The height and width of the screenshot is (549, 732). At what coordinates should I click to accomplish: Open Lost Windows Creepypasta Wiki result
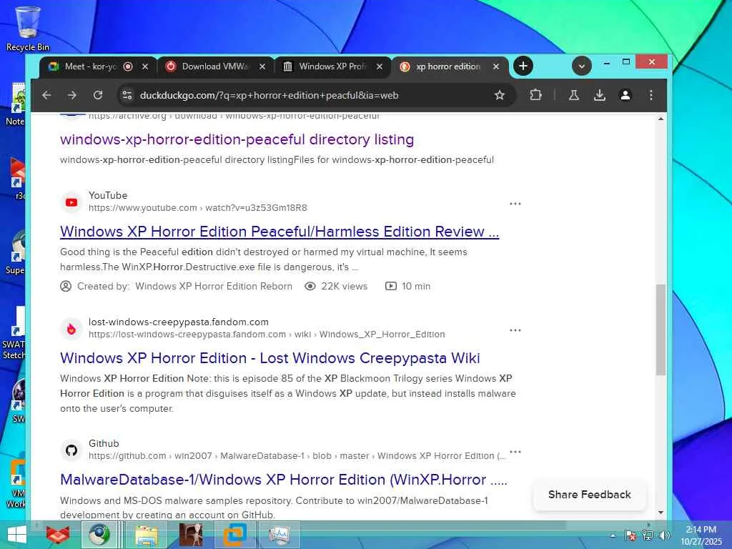click(269, 357)
